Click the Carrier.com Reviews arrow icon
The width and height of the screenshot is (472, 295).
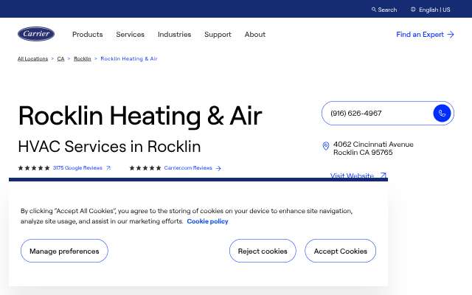coord(218,168)
